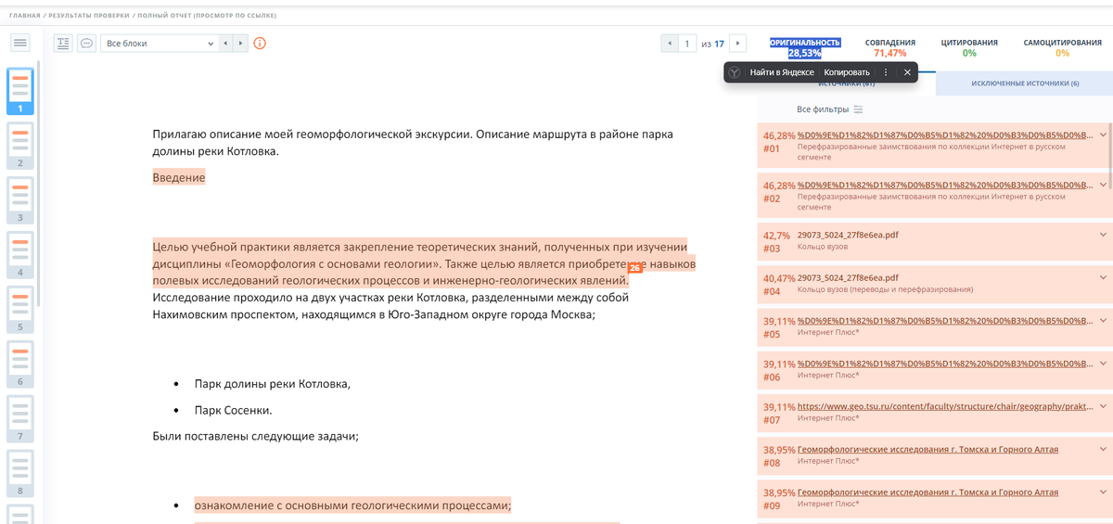
Task: Expand source #02 chevron
Action: click(x=1103, y=185)
